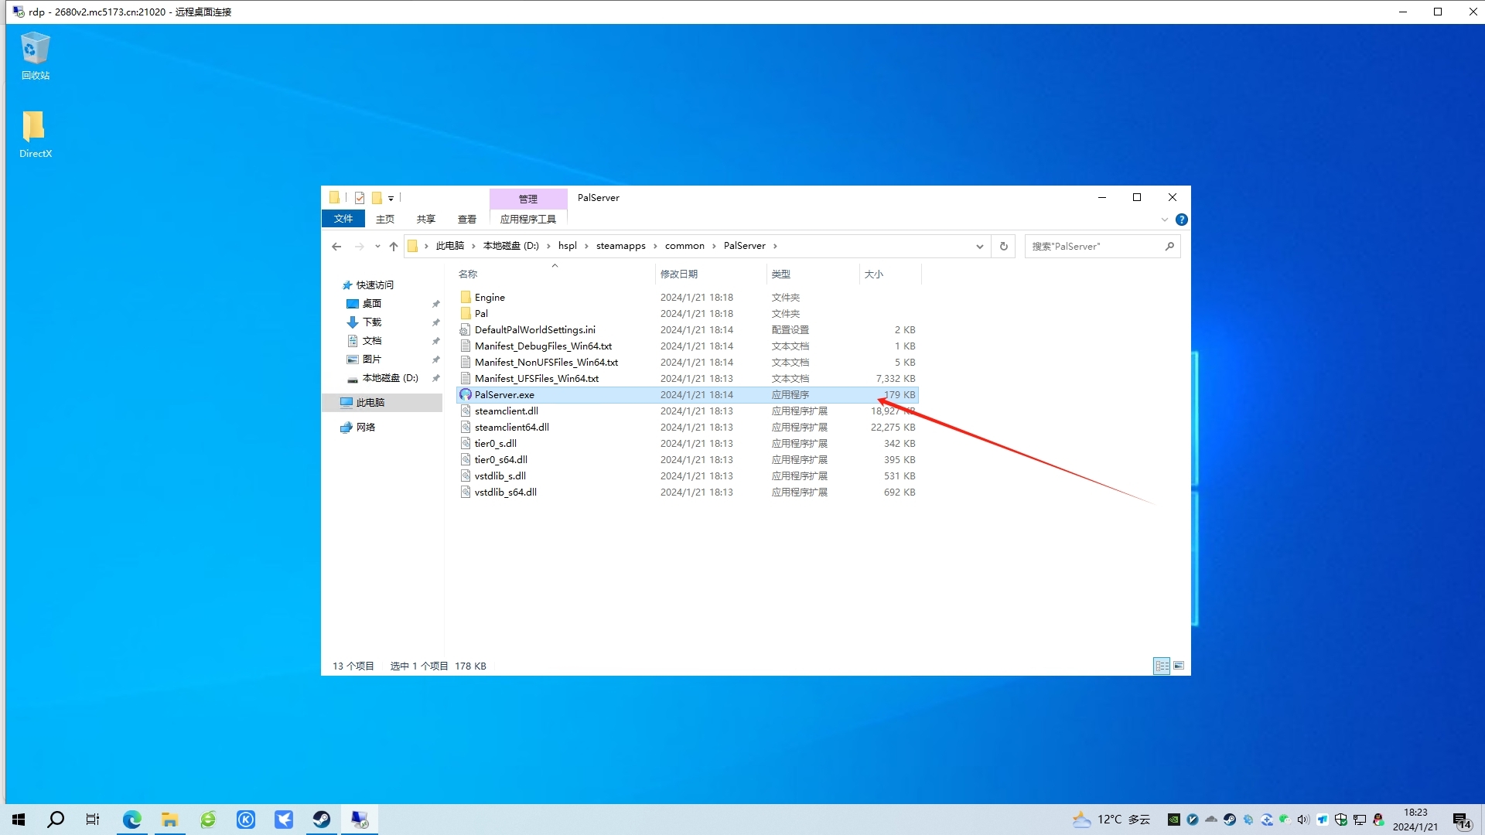Open the recent locations dropdown arrow
This screenshot has height=835, width=1485.
(377, 247)
